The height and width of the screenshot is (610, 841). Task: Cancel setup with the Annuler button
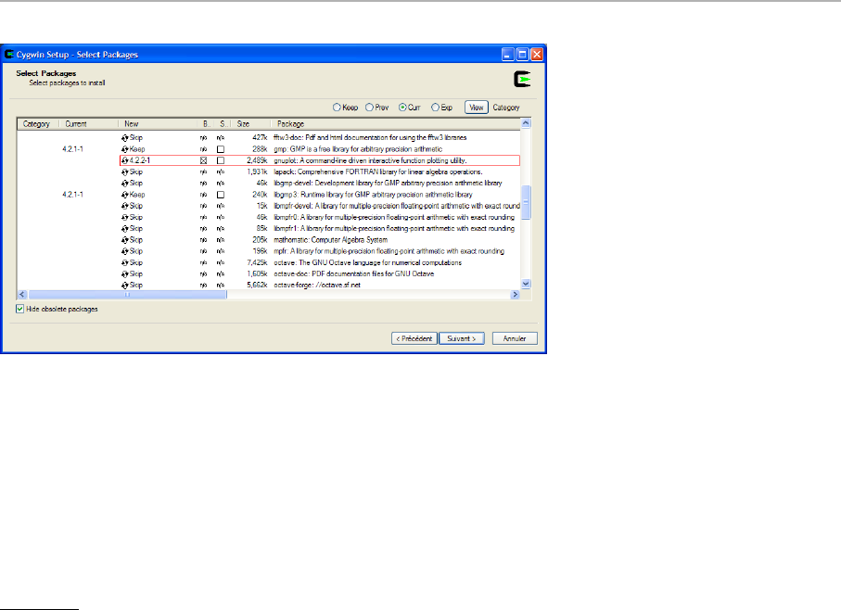pos(515,338)
